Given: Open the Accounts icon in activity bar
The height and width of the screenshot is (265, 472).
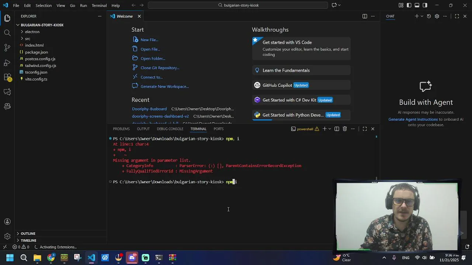Looking at the screenshot, I should tap(7, 222).
